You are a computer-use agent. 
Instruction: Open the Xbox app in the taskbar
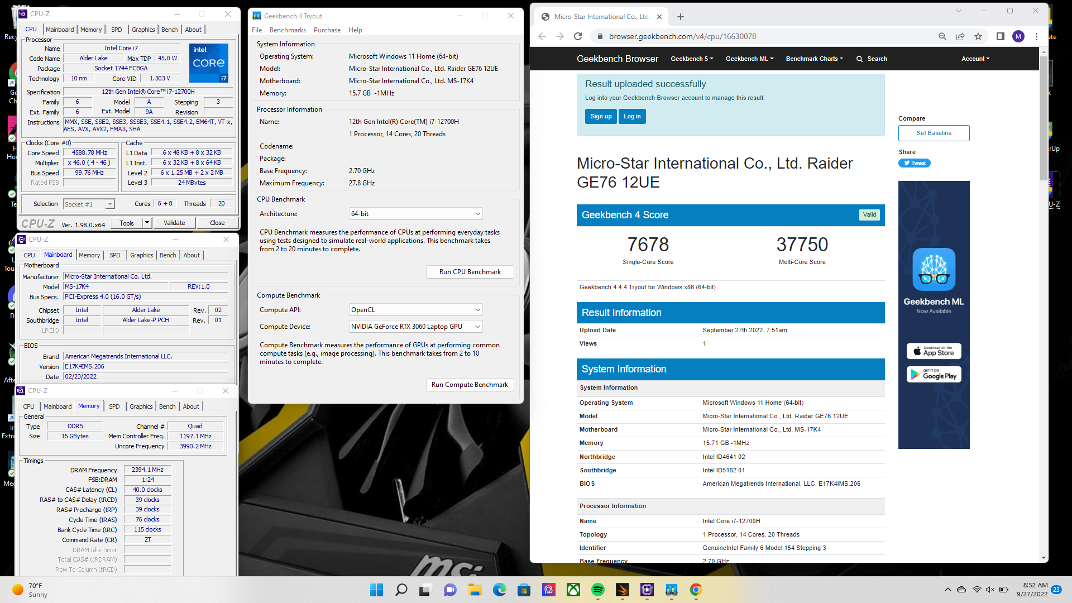(573, 590)
